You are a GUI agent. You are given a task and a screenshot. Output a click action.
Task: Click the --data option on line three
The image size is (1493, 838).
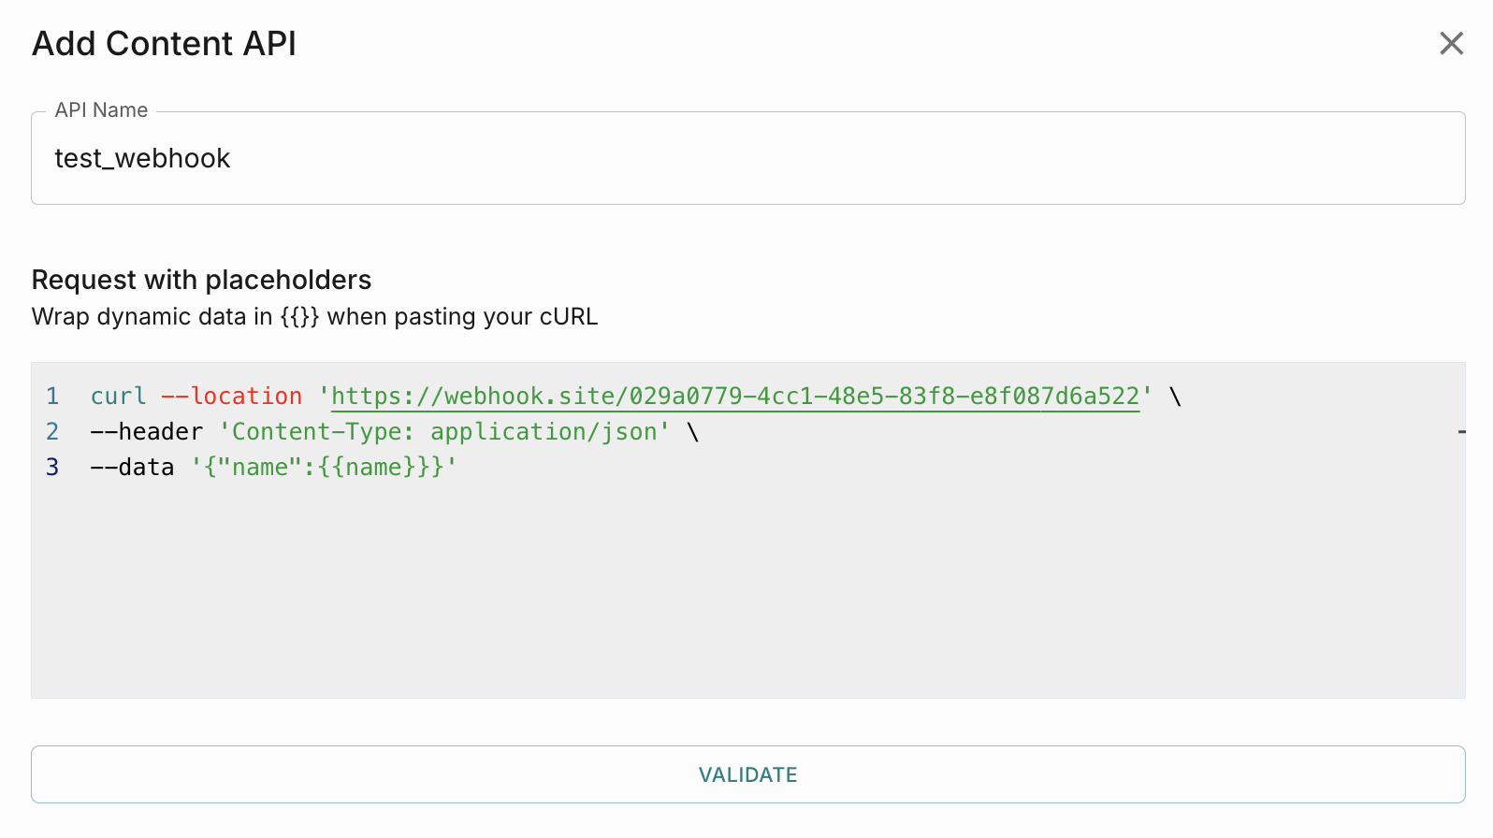[x=133, y=468]
